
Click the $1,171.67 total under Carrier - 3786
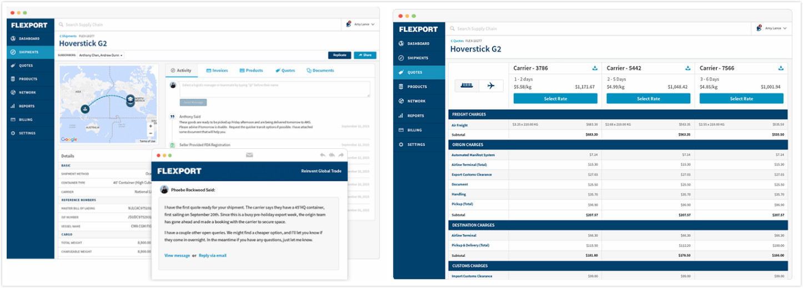coord(585,87)
